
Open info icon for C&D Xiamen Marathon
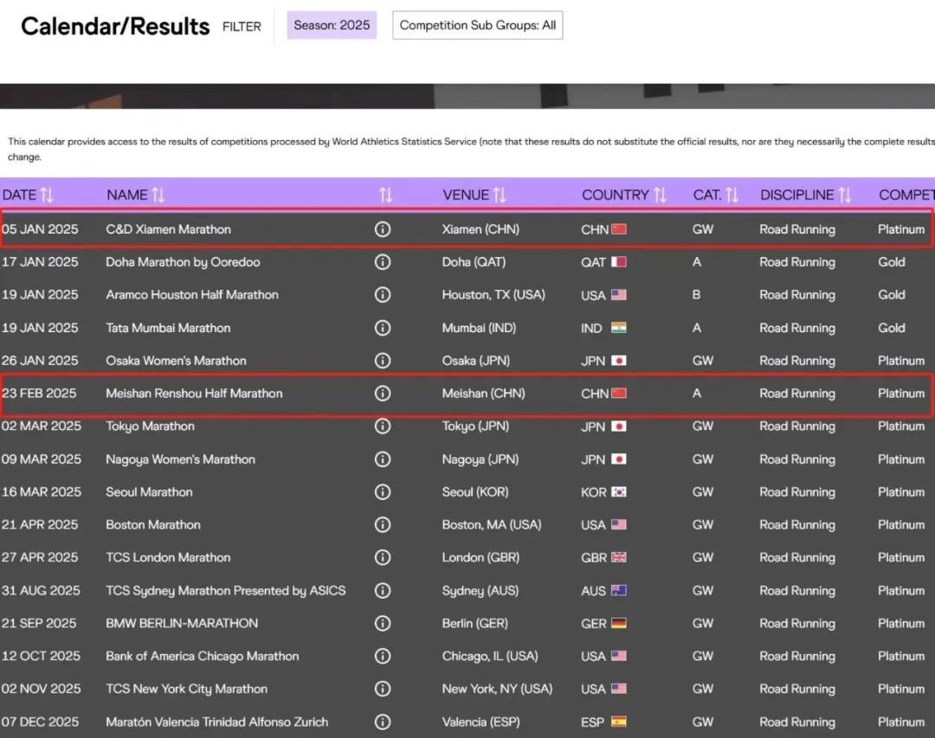click(382, 229)
